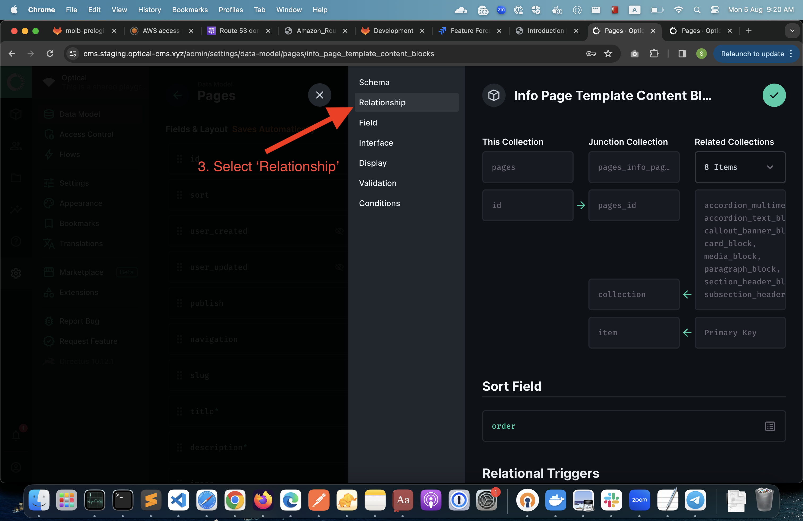This screenshot has width=803, height=521.
Task: Open the tab search chevron dropdown
Action: (x=792, y=31)
